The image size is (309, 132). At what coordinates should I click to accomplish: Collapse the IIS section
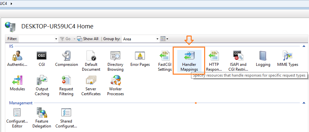304,47
